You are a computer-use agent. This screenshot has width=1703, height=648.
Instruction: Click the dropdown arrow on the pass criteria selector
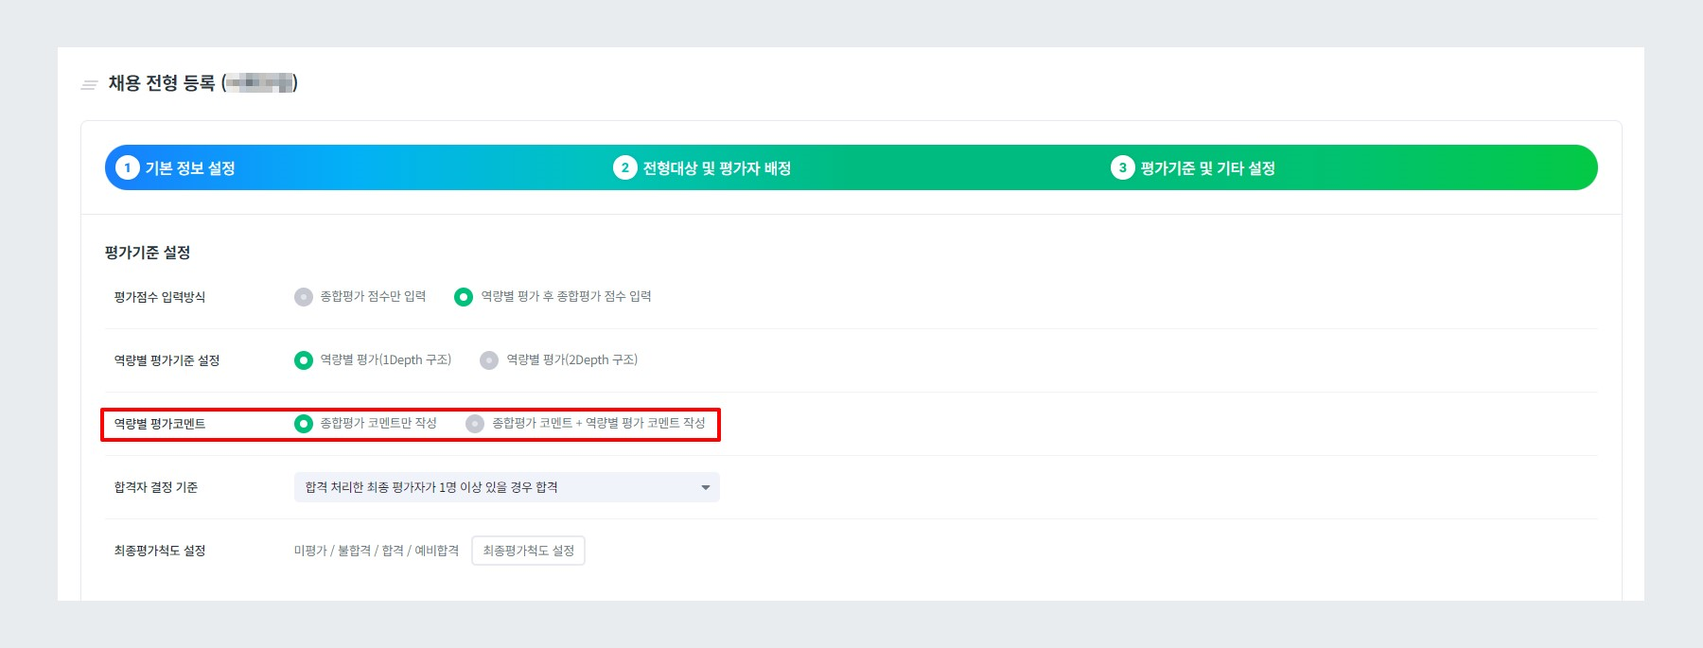tap(706, 488)
